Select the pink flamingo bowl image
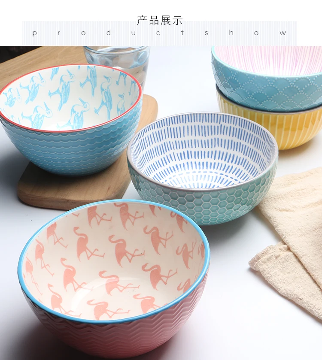Screen dimensions: 322x360 tap(114, 280)
